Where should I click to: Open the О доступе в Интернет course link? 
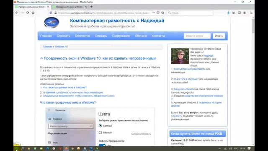point(186,79)
